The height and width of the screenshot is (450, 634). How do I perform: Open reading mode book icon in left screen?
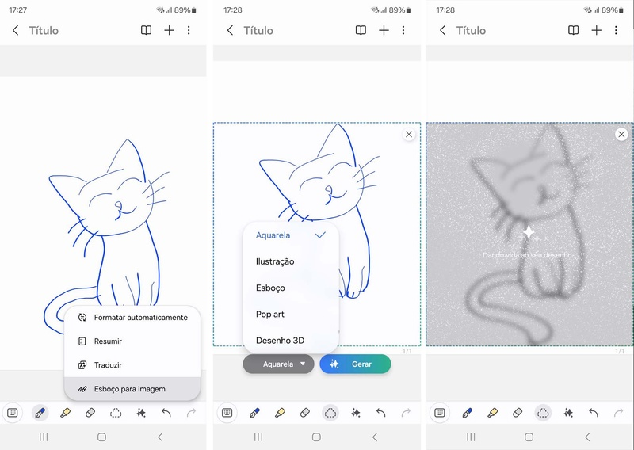click(146, 30)
